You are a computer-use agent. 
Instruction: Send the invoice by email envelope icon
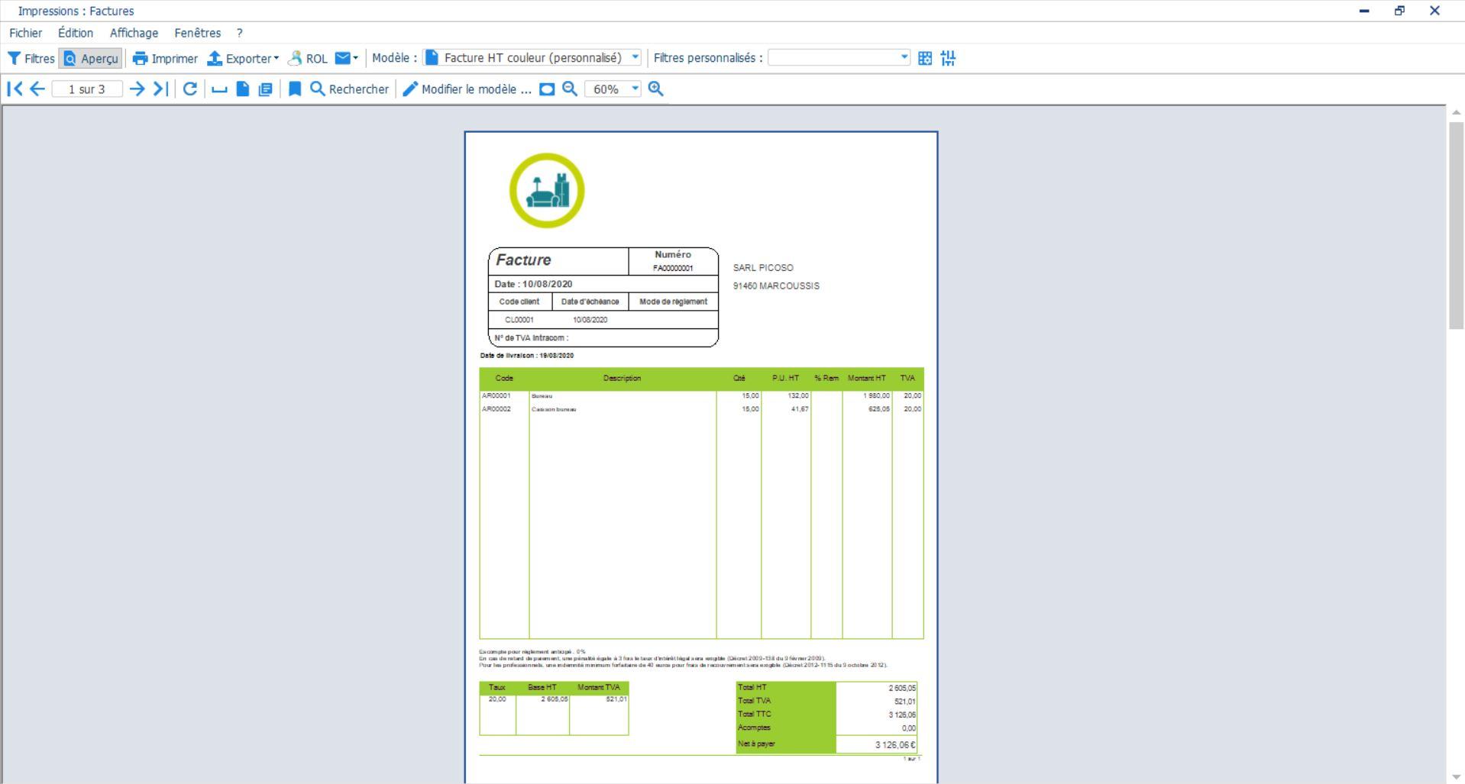click(343, 58)
